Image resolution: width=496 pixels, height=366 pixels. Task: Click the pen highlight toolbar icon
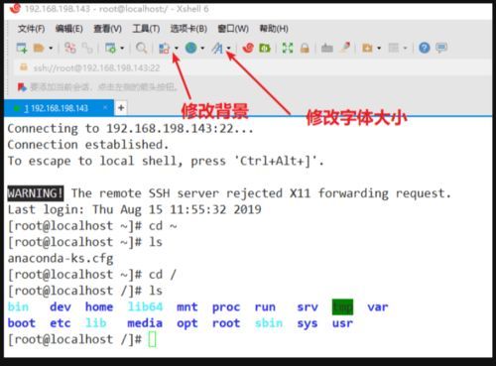(345, 48)
